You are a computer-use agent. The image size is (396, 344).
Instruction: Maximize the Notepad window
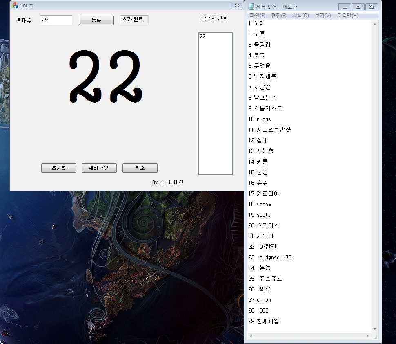pyautogui.click(x=358, y=7)
